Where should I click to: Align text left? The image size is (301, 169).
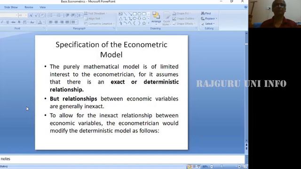(x=51, y=22)
